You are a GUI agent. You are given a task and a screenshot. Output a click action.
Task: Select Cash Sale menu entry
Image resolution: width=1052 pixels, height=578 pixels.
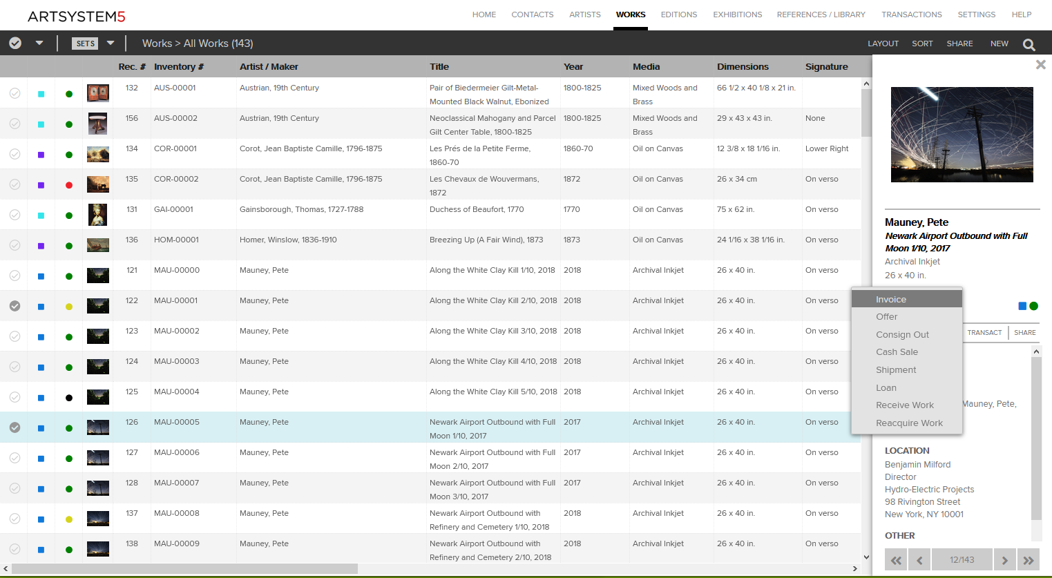[x=907, y=352]
